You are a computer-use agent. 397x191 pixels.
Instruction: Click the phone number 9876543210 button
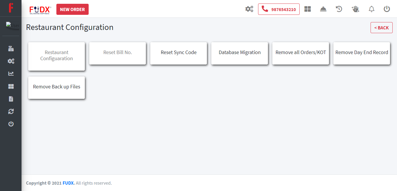(279, 9)
